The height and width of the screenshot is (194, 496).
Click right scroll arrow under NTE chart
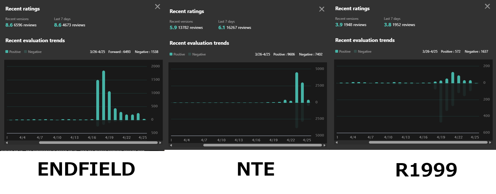(x=324, y=145)
